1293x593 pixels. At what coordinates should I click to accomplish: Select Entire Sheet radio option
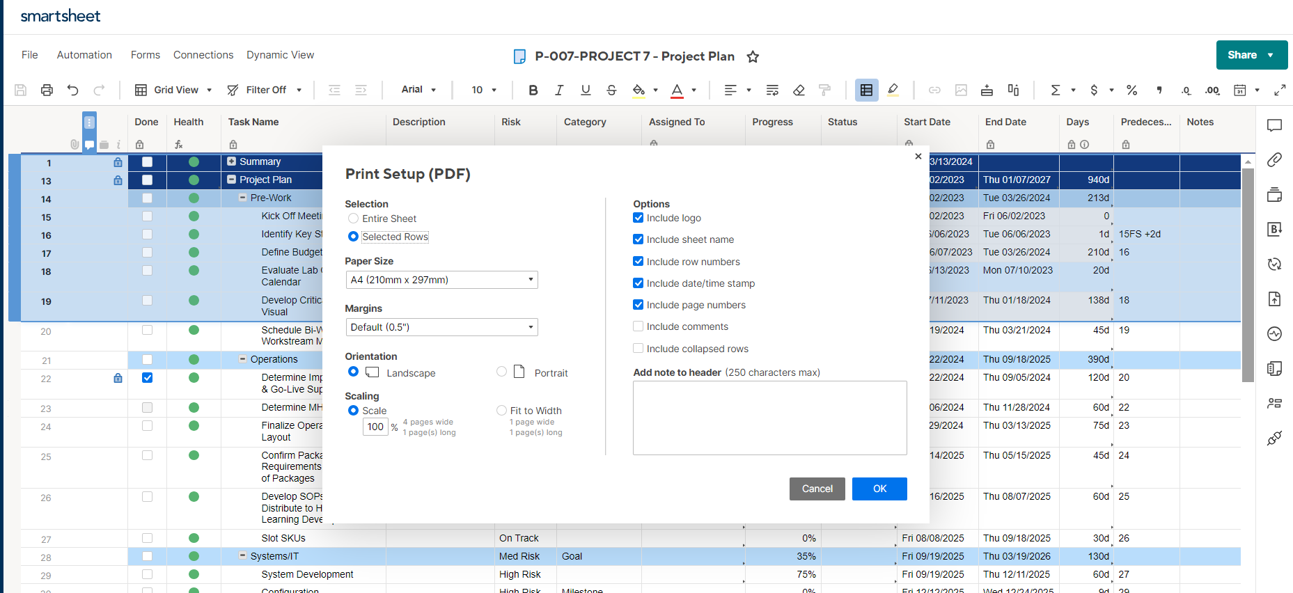354,219
